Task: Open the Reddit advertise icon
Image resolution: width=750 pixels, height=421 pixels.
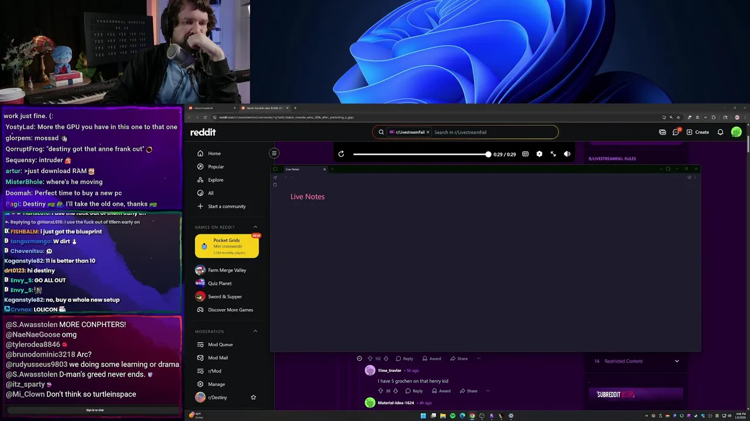Action: click(x=663, y=132)
